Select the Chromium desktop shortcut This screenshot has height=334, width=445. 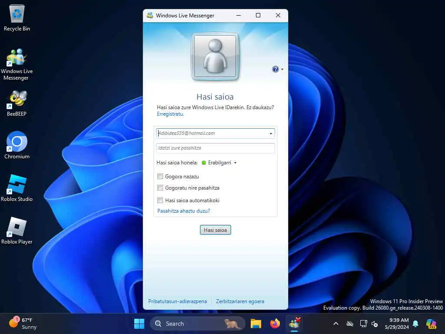point(17,145)
